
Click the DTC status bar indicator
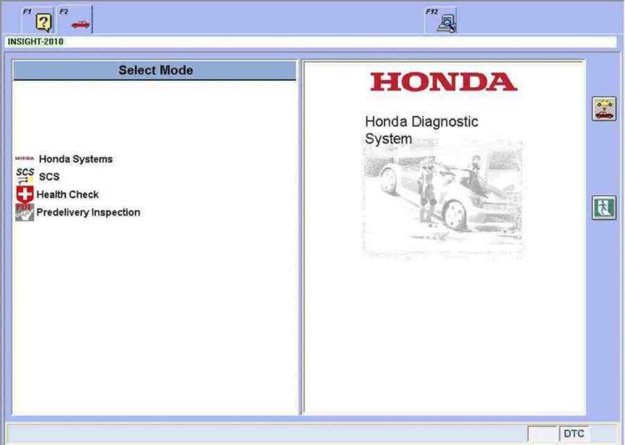(574, 434)
